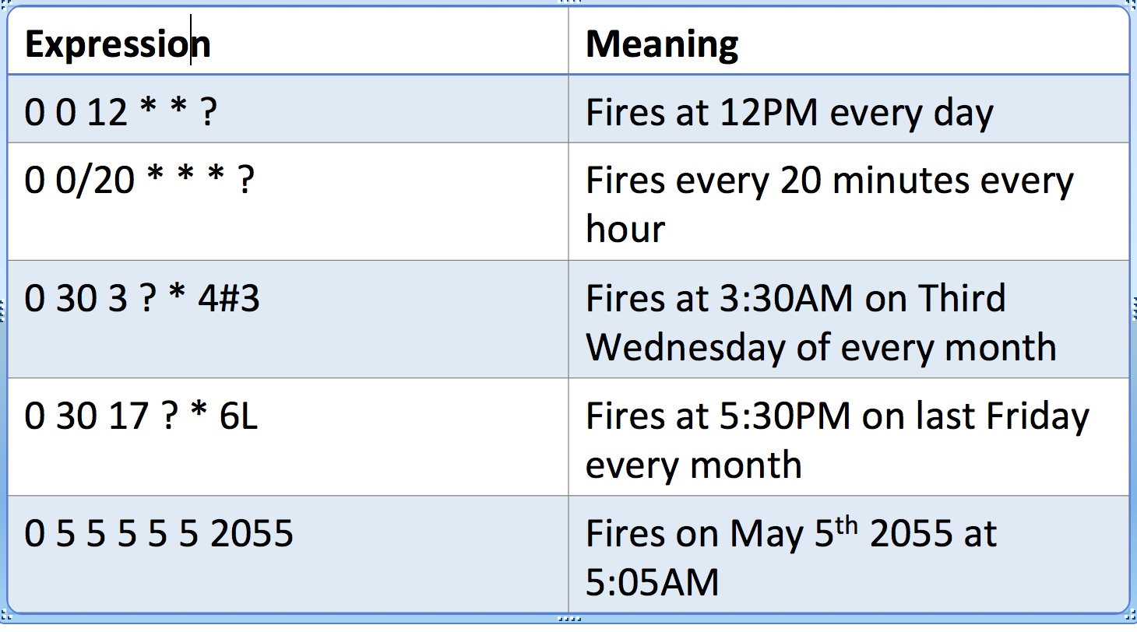Select the '0 0/20 * * * ?' expression cell

pos(288,202)
